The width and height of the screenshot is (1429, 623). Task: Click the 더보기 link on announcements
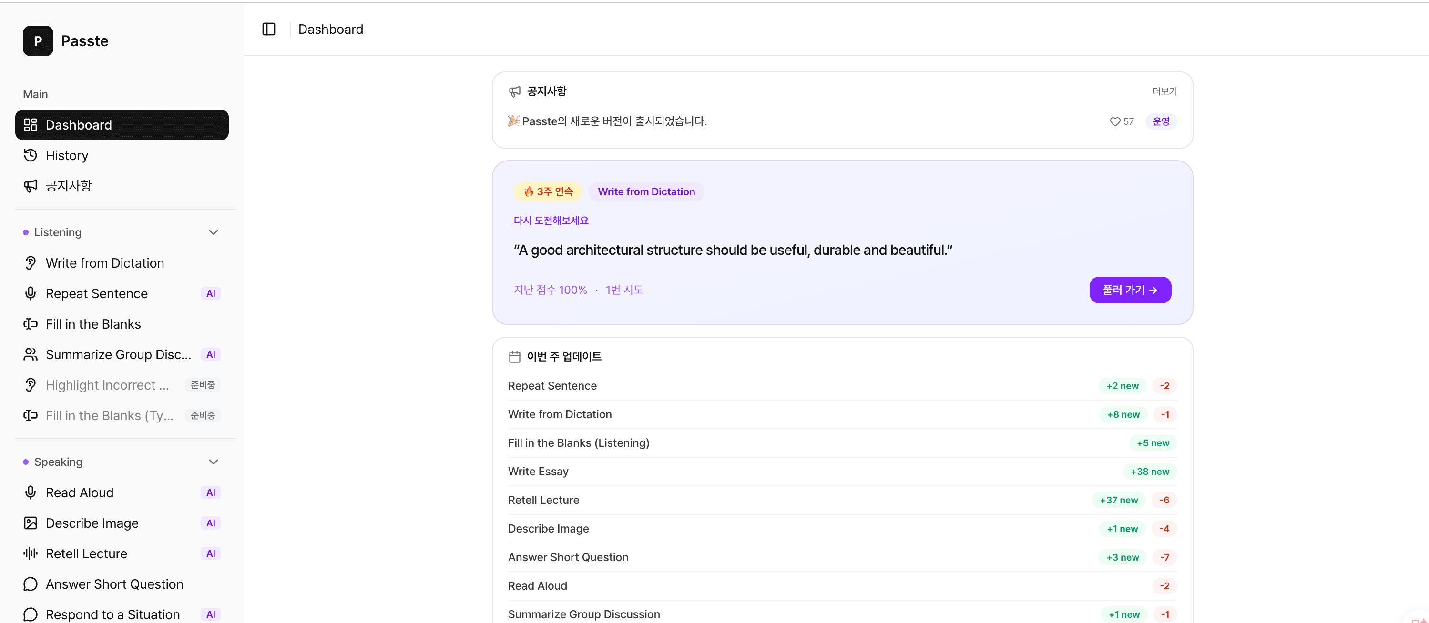[1164, 91]
